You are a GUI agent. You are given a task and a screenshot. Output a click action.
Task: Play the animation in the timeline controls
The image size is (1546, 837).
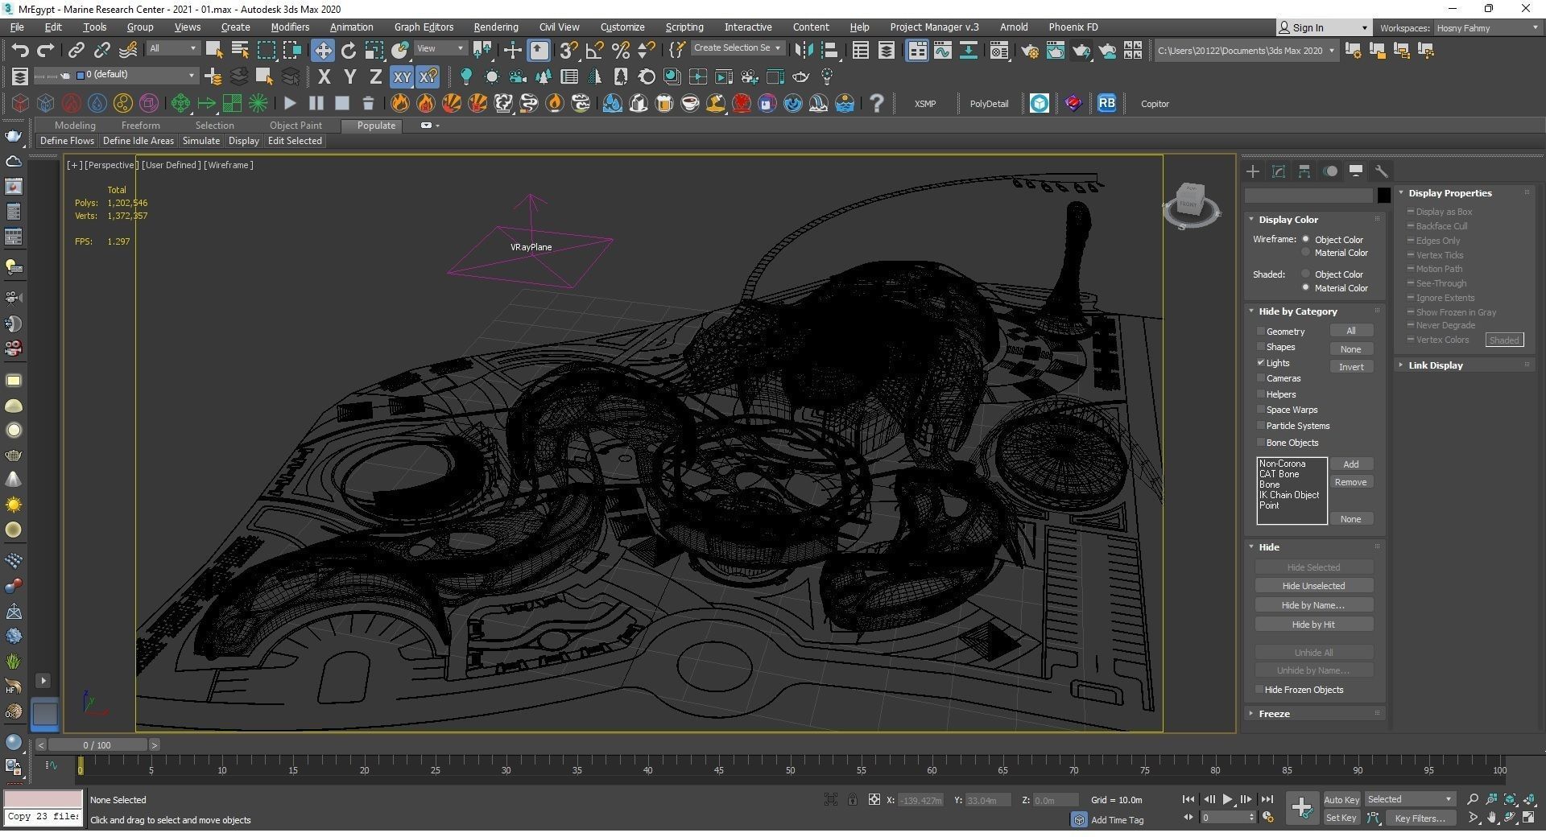tap(1227, 799)
